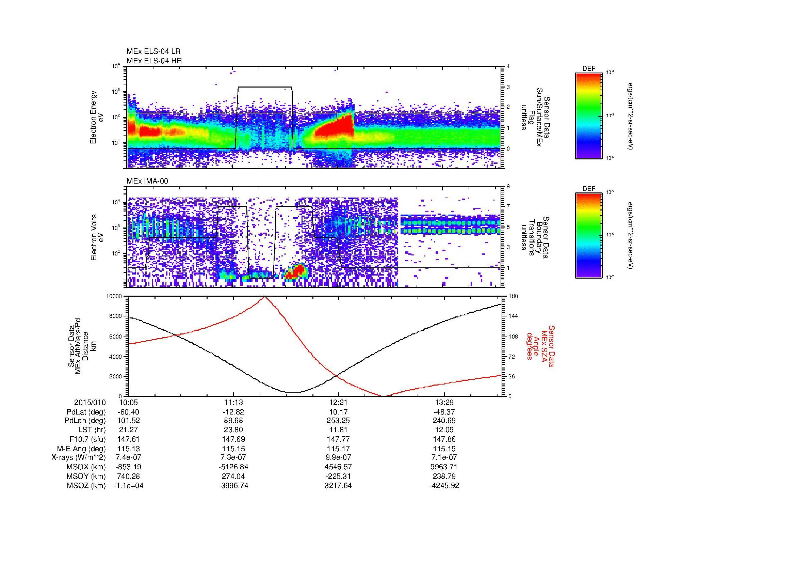This screenshot has height=563, width=796.
Task: Click the X-rays value 7.4e-07
Action: (x=129, y=457)
